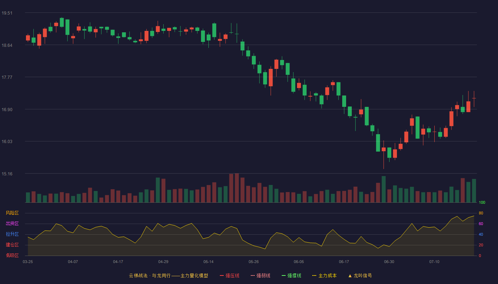Click the 18.64 price axis label
The image size is (498, 284).
pyautogui.click(x=7, y=45)
